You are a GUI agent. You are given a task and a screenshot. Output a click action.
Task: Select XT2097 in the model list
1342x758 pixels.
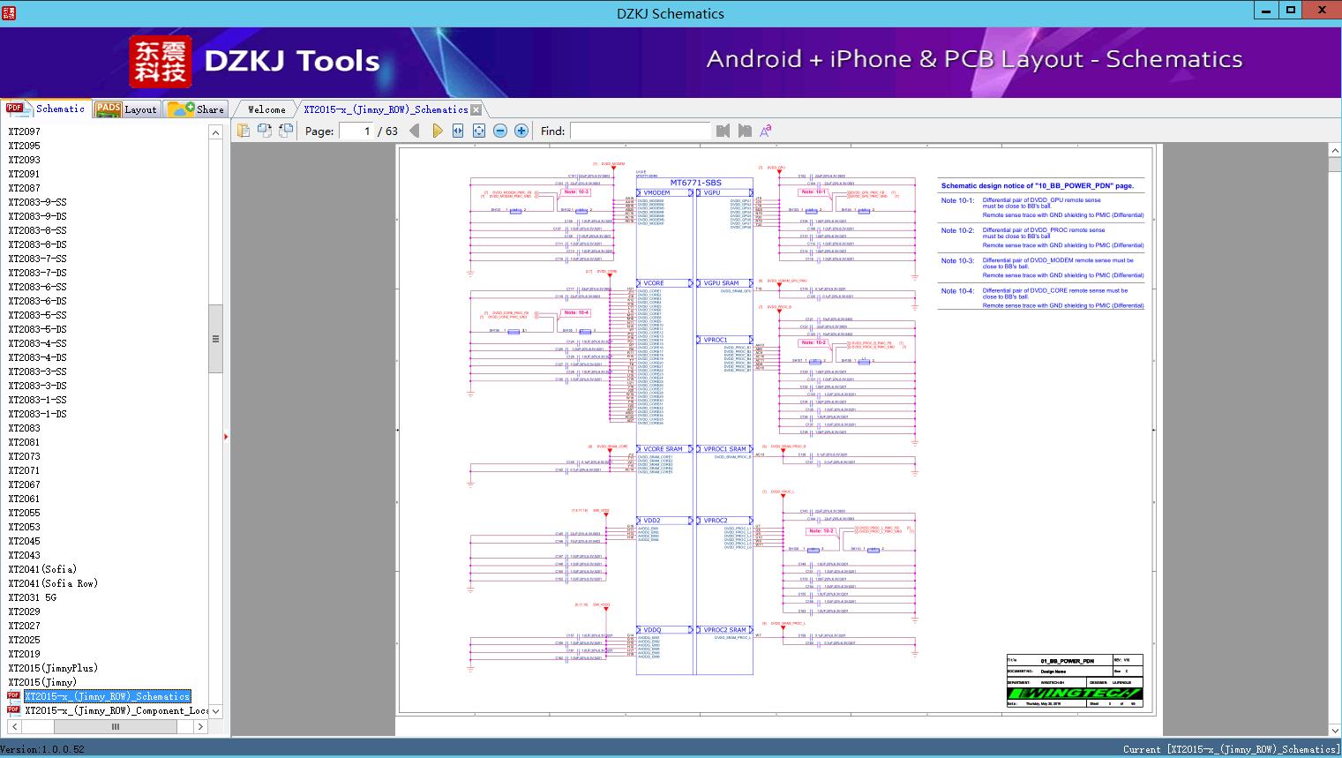click(25, 131)
